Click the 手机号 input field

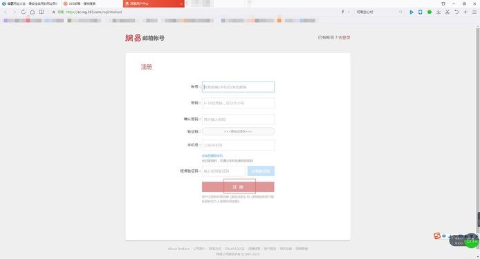click(x=238, y=145)
